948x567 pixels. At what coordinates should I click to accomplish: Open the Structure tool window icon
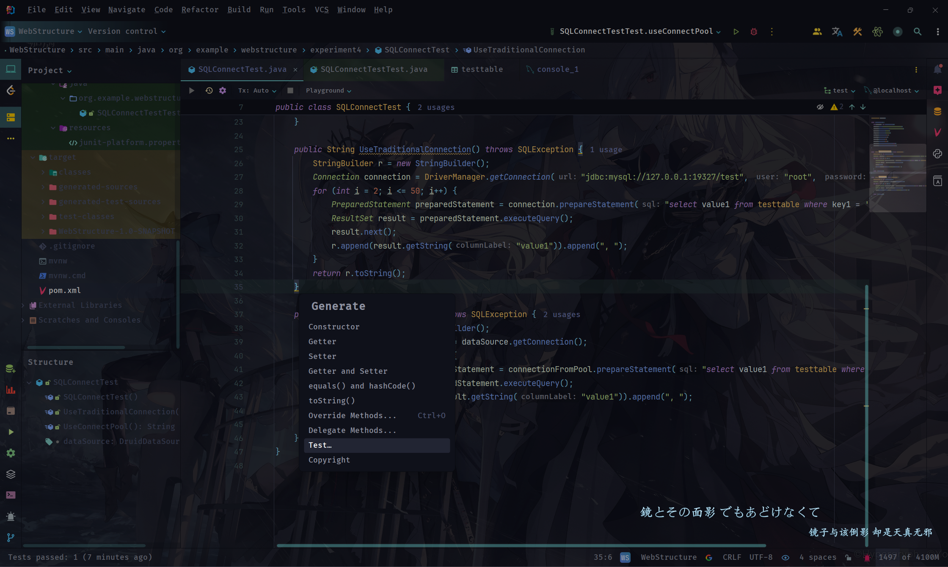click(x=11, y=117)
